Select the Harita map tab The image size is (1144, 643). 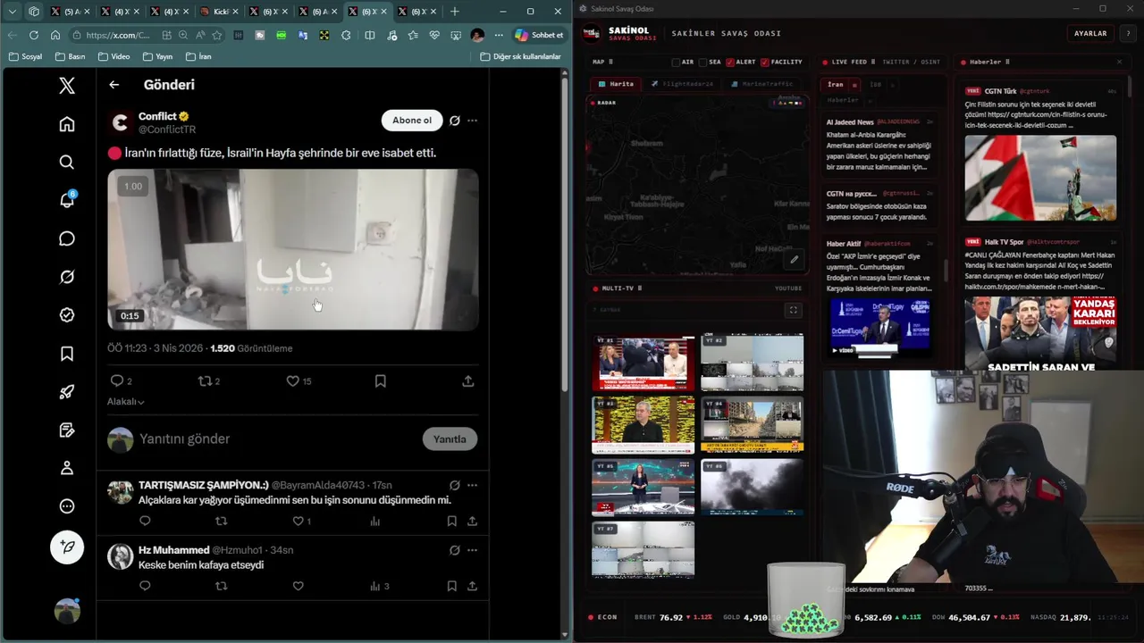pos(617,84)
